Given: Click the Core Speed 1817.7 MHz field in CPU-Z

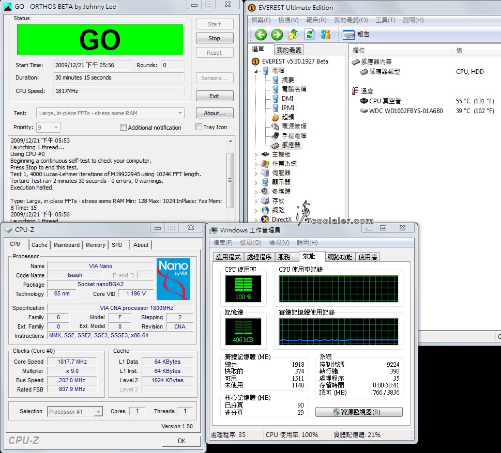Looking at the screenshot, I should tap(72, 362).
